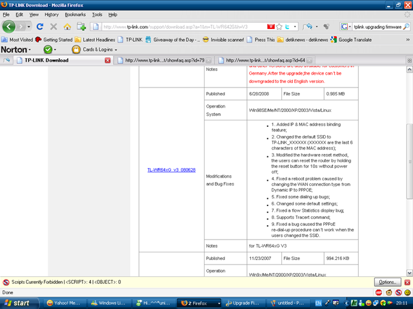Click the Norton green checkmark icon

tap(47, 50)
